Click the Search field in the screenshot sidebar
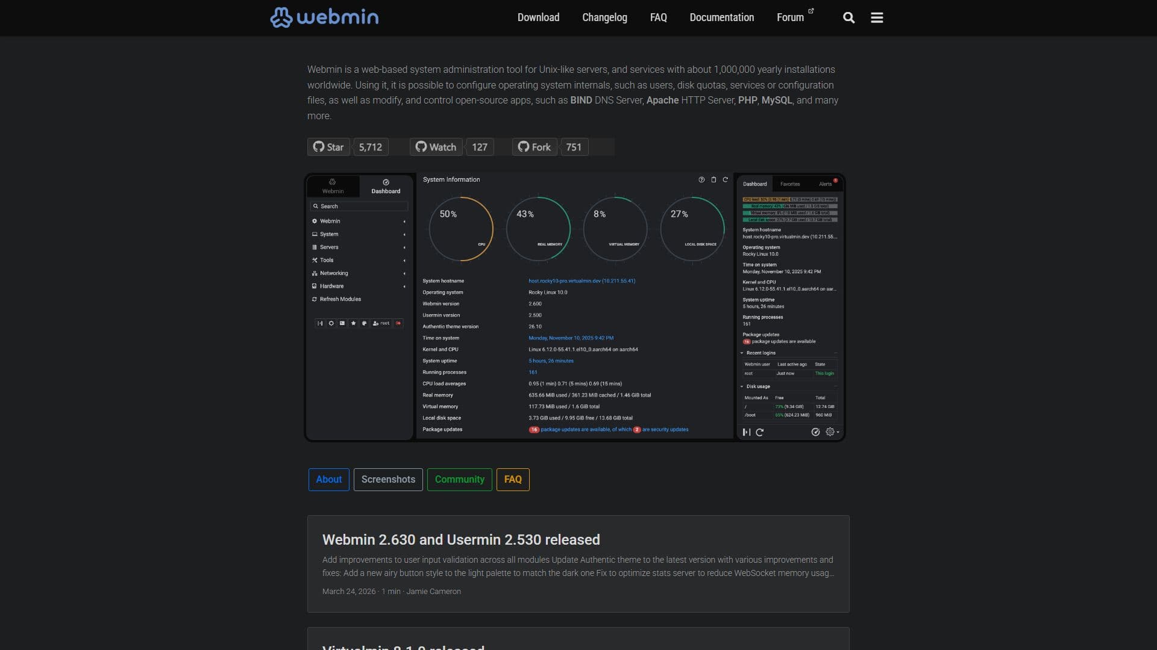Screen dimensions: 1157x650 click(359, 206)
